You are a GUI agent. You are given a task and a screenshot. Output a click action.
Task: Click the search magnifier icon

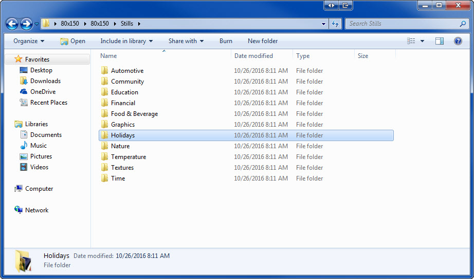pyautogui.click(x=463, y=24)
